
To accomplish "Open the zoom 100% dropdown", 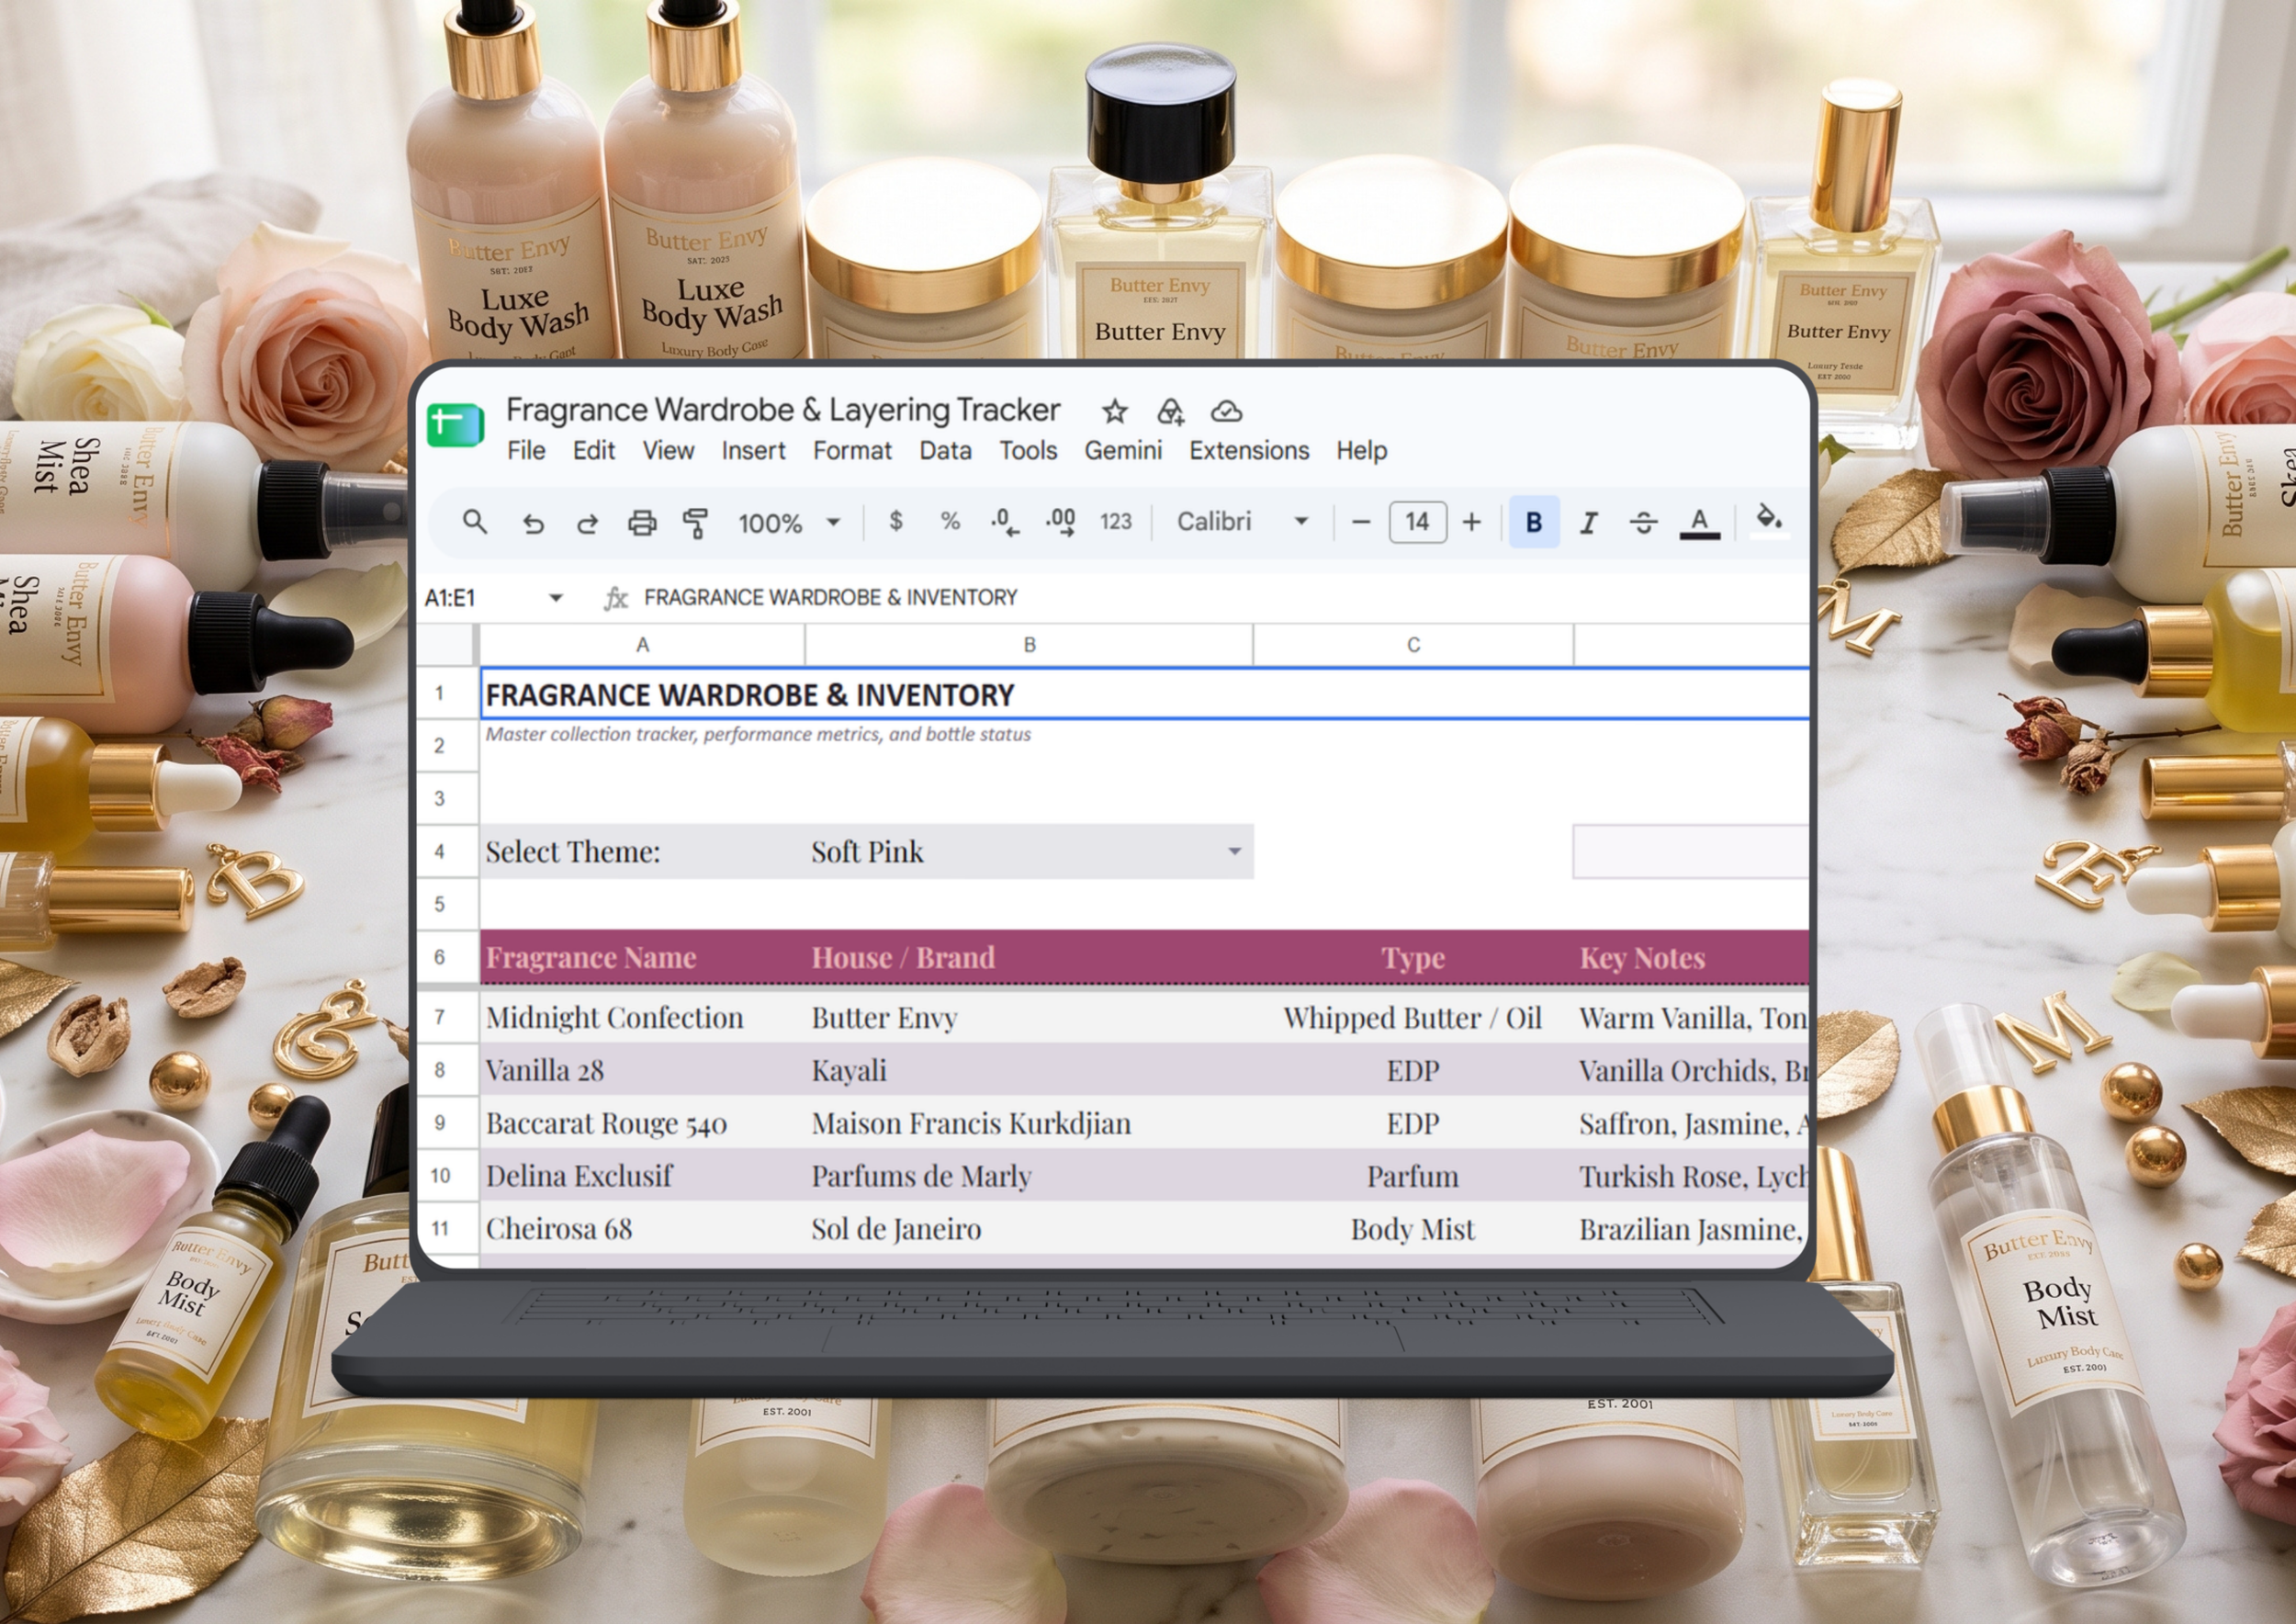I will pyautogui.click(x=789, y=523).
